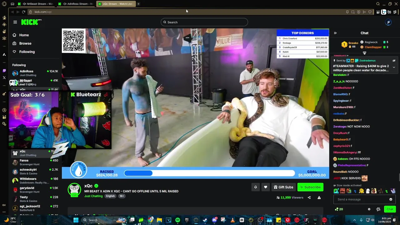Screen dimensions: 400x225
Task: Click the browser address bar URL
Action: [43, 12]
